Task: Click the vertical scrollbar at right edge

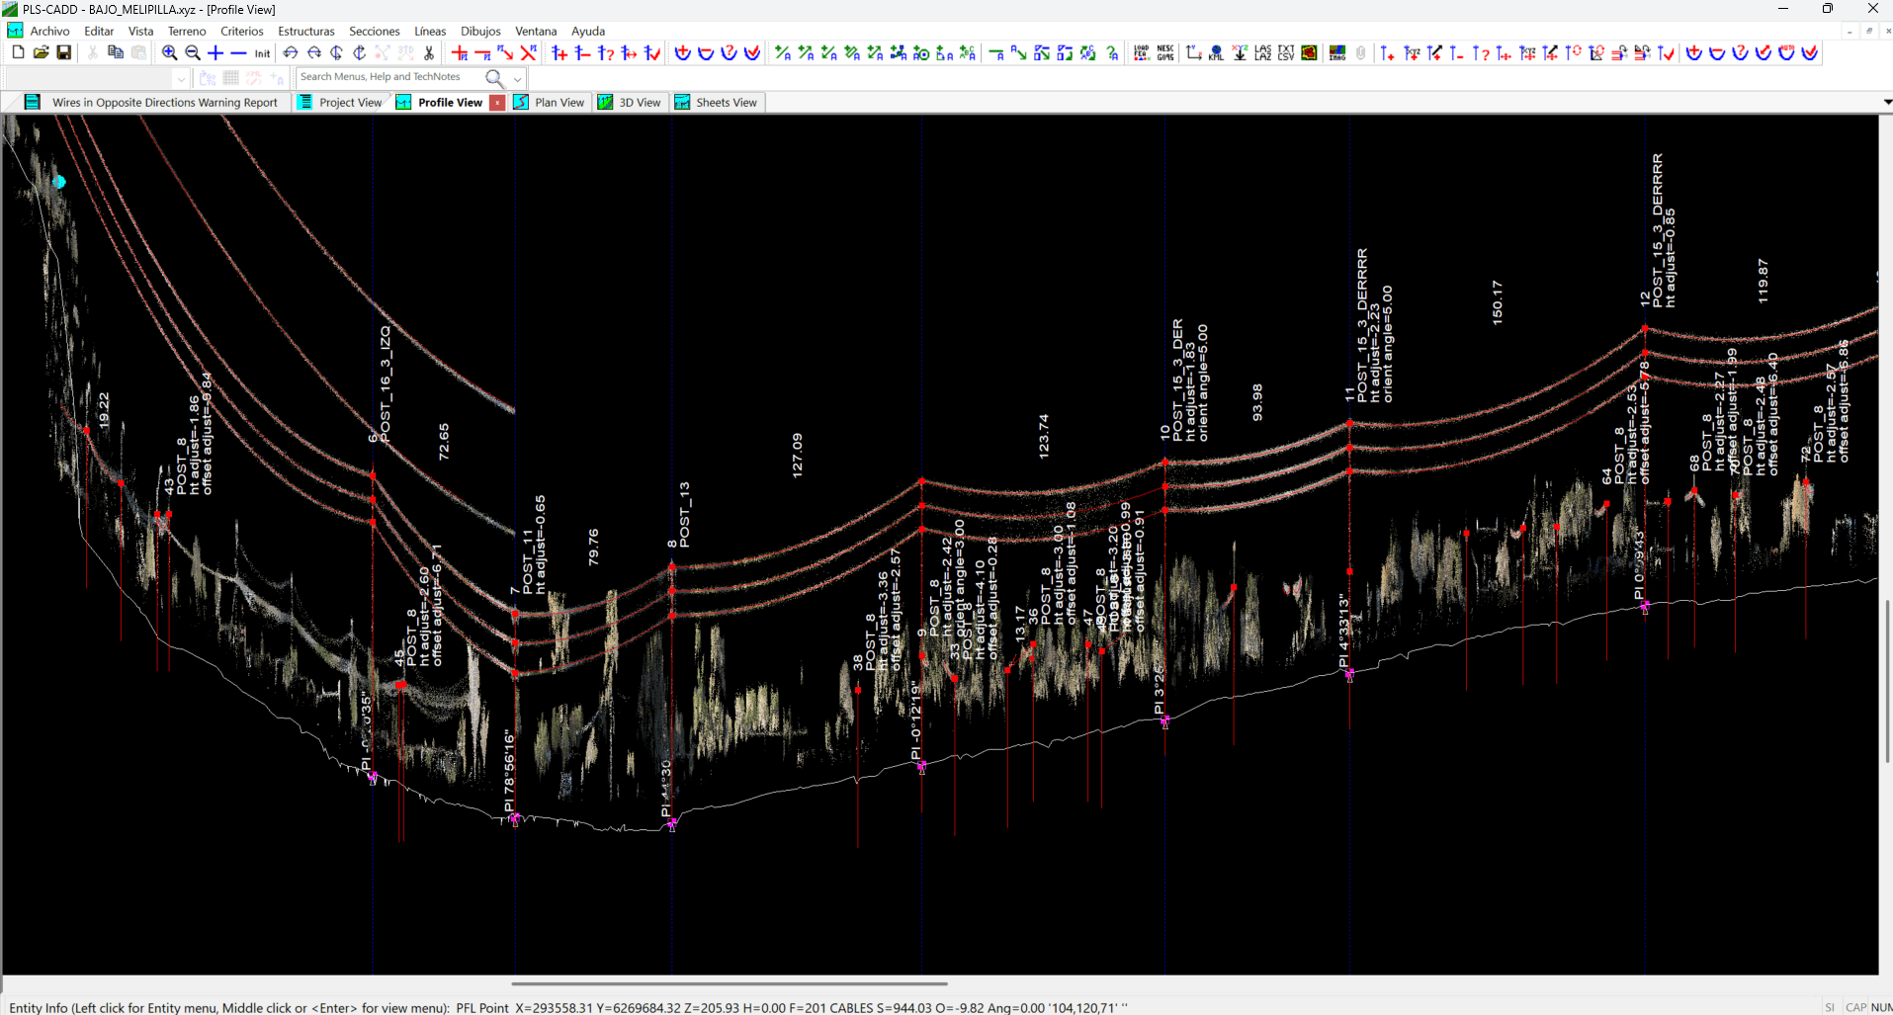Action: [x=1888, y=681]
